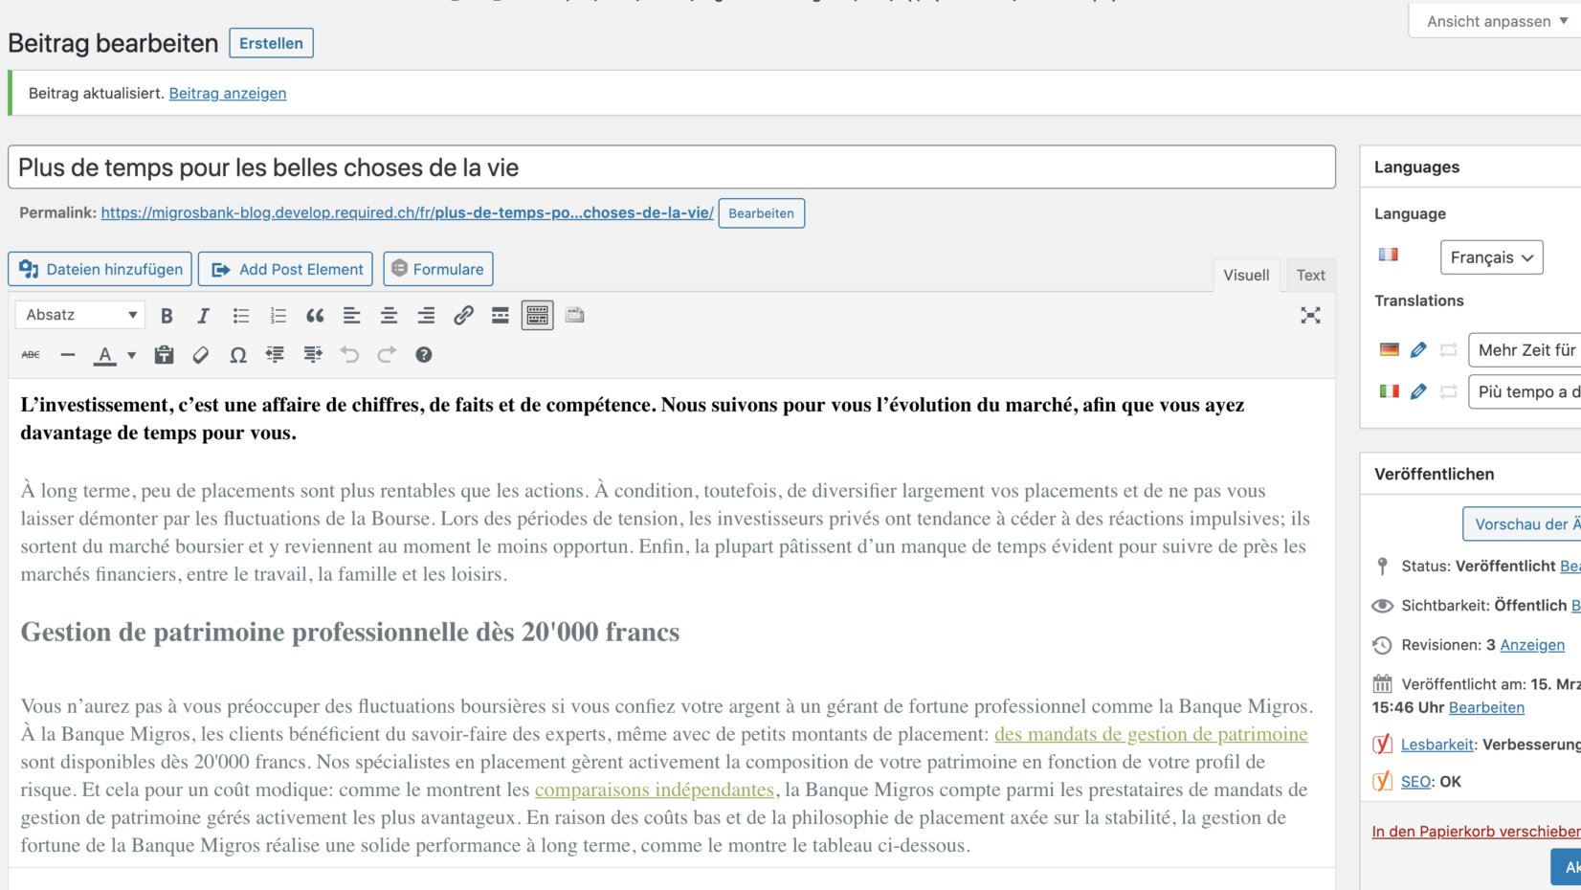Open the Ansicht anpassen panel
1581x890 pixels.
tap(1493, 20)
